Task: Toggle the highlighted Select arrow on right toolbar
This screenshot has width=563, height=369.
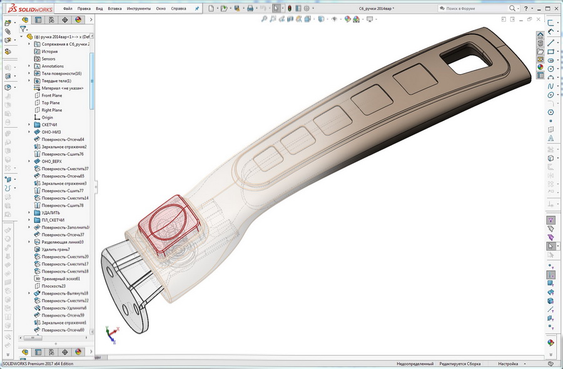Action: 550,246
